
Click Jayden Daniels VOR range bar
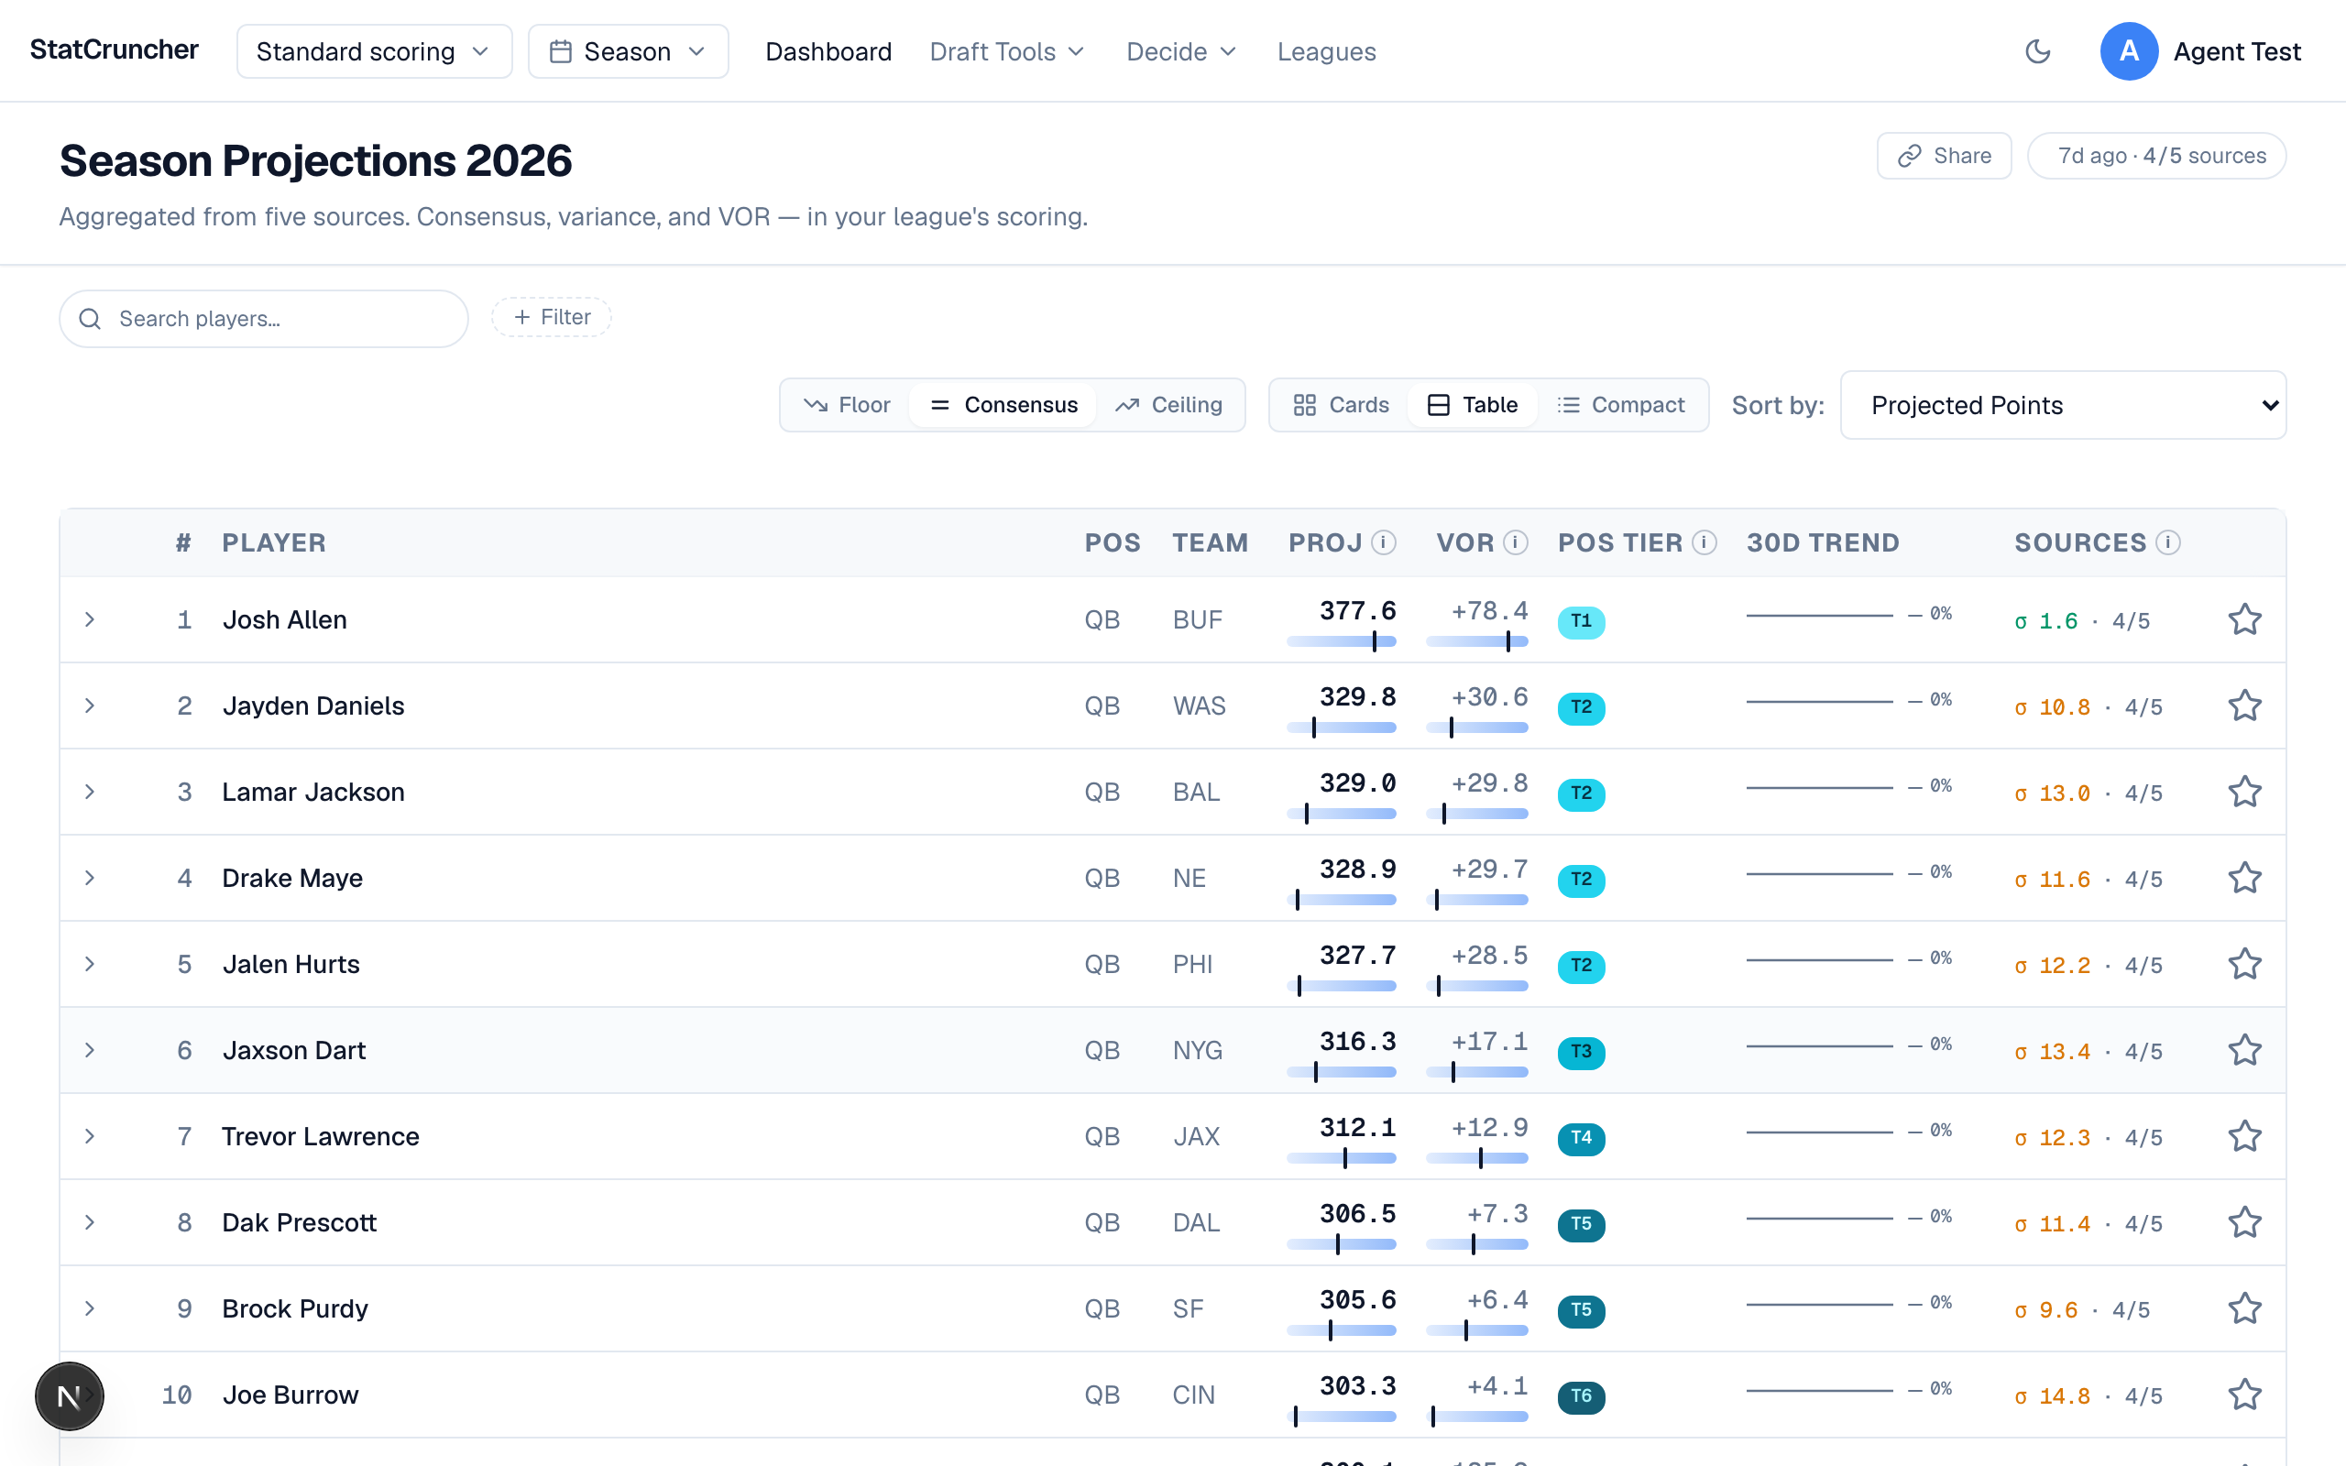tap(1476, 728)
